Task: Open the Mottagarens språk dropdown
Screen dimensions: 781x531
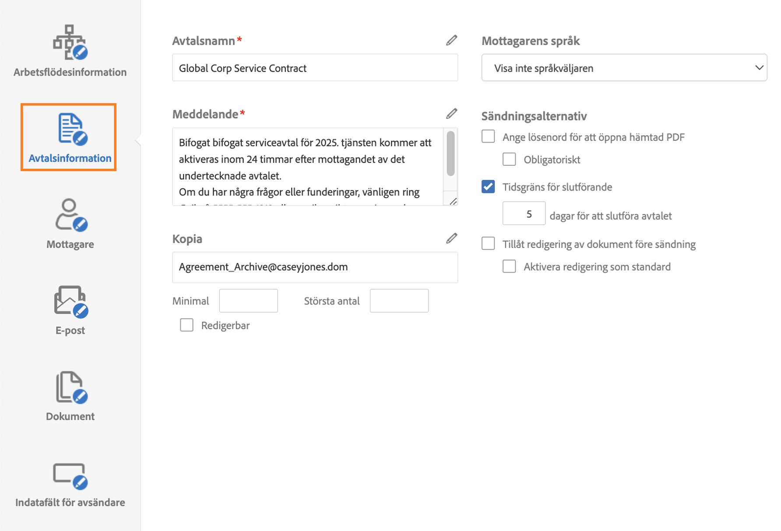Action: [x=624, y=67]
